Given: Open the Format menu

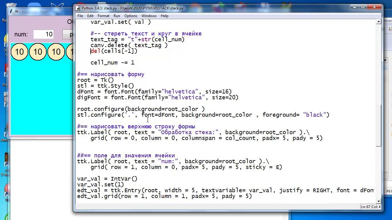Looking at the screenshot, I should tap(104, 16).
